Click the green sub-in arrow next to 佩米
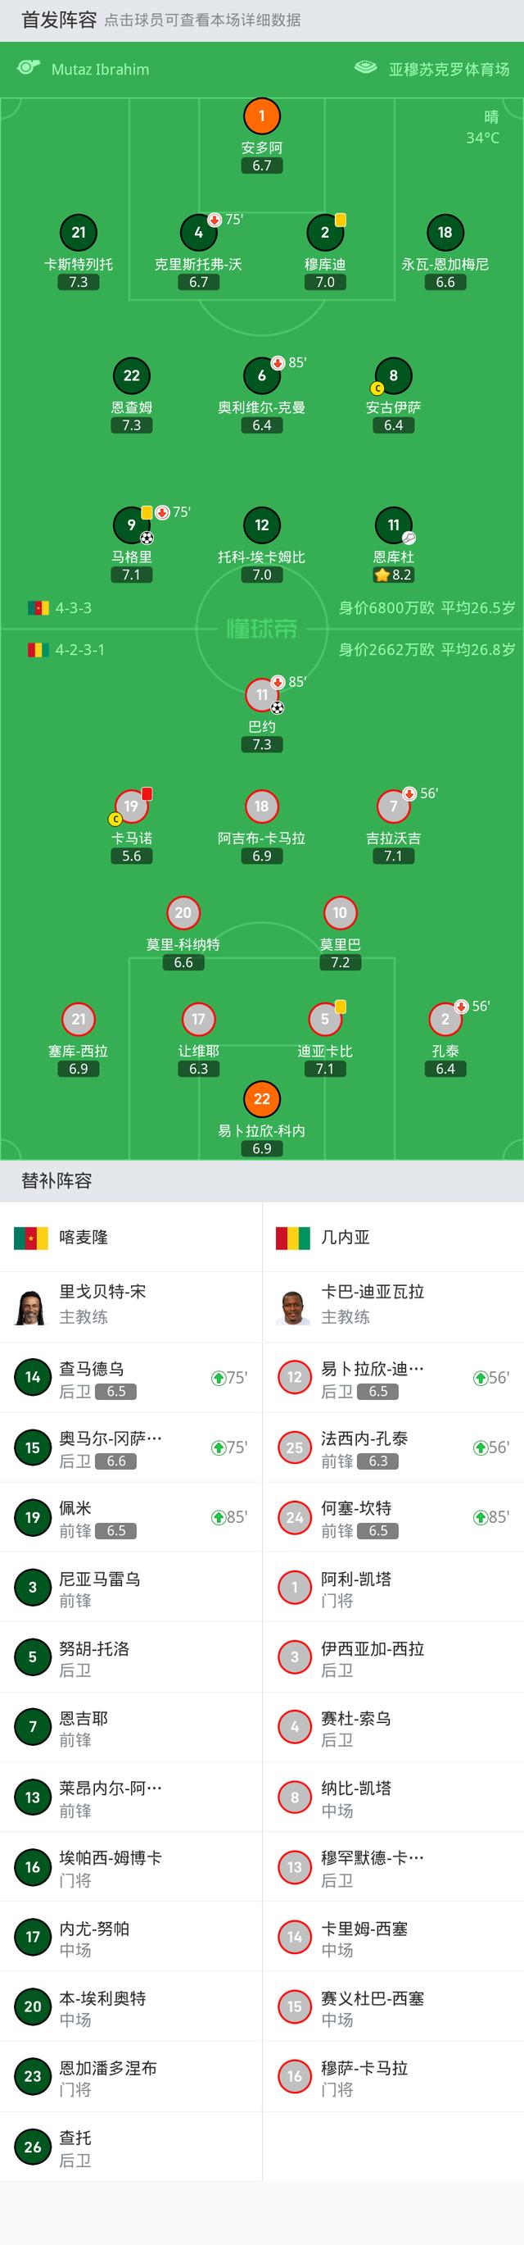 pos(219,1517)
